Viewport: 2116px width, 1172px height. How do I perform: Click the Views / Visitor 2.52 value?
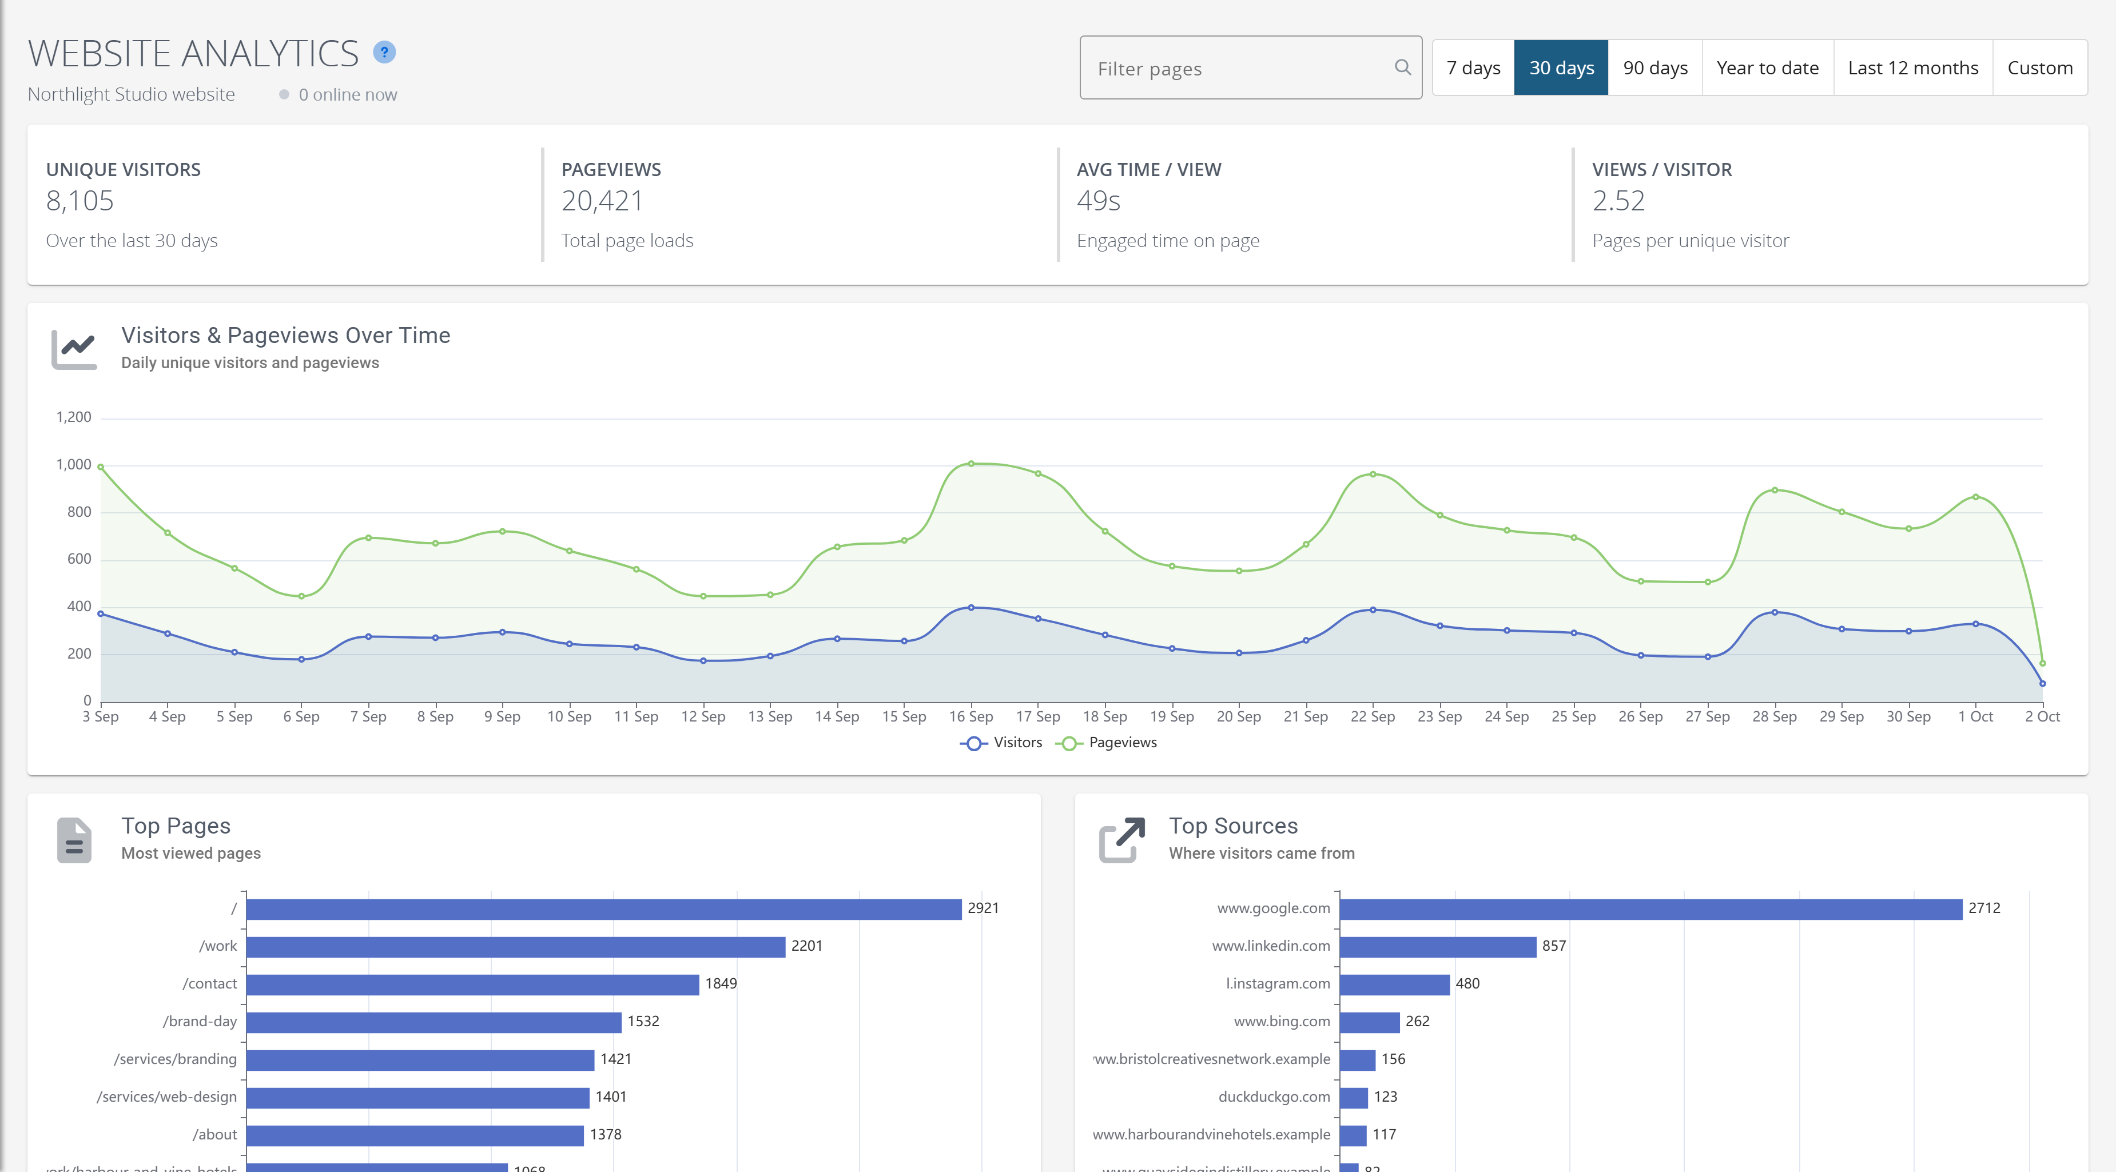(1618, 201)
